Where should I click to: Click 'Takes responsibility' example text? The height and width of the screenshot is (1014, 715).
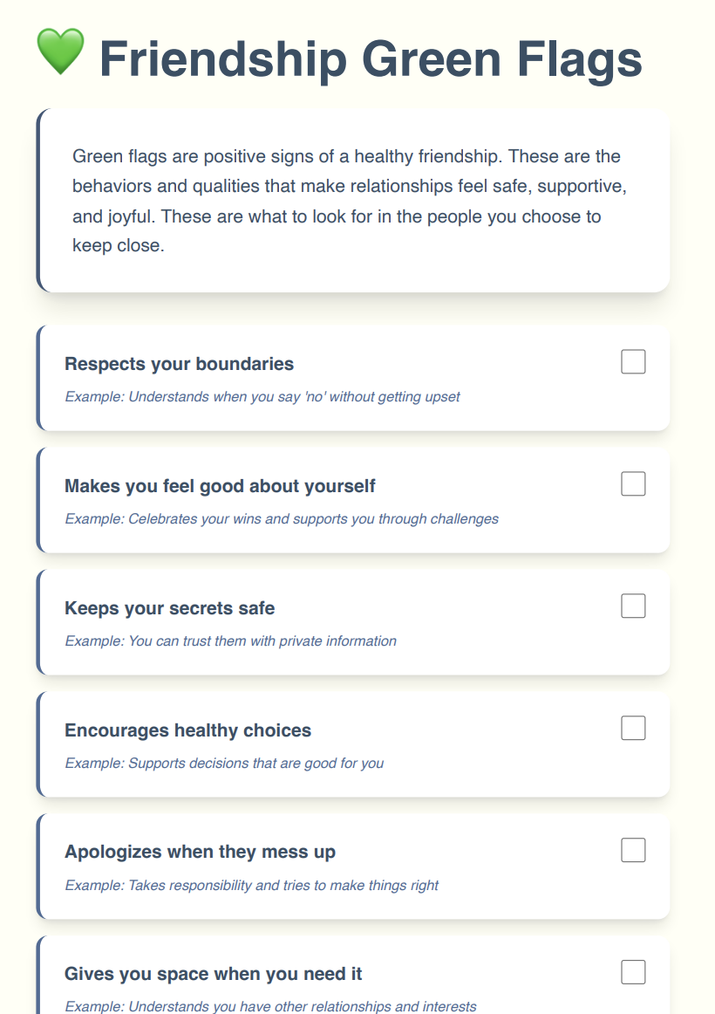click(x=251, y=886)
